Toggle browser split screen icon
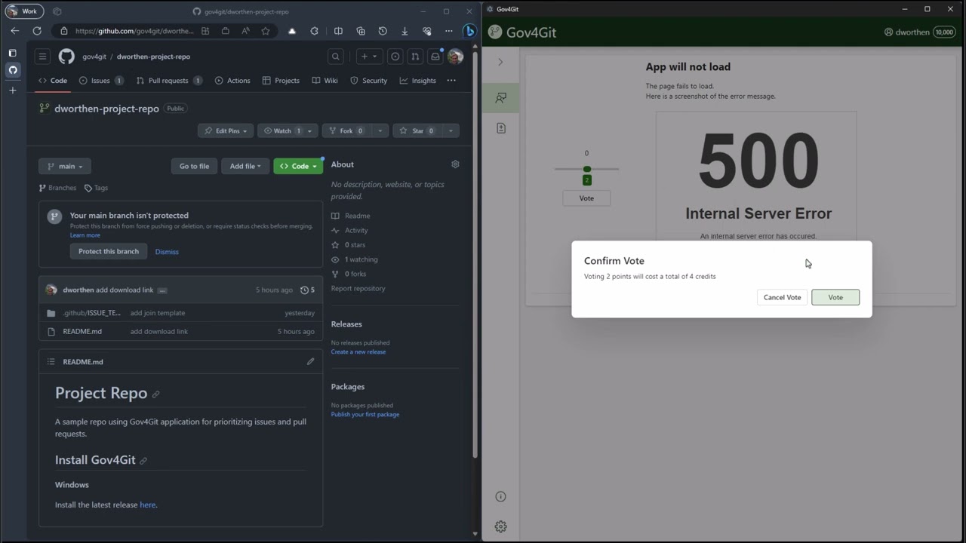 (x=338, y=31)
